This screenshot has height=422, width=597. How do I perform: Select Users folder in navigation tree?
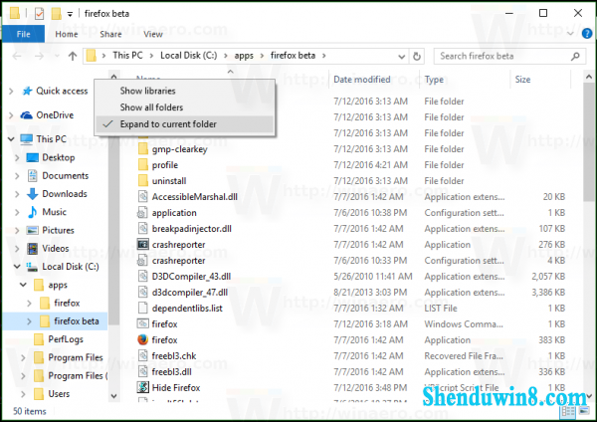point(59,393)
